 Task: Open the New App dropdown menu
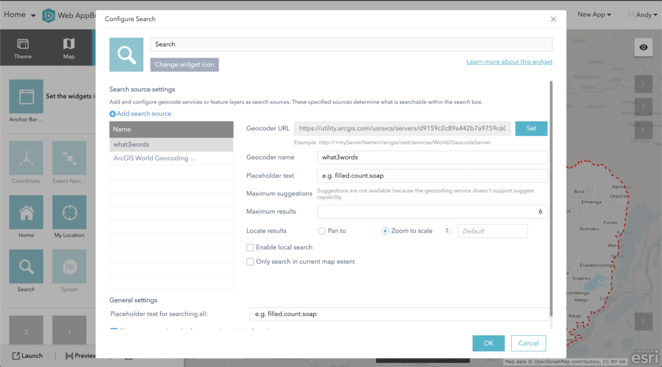(594, 14)
